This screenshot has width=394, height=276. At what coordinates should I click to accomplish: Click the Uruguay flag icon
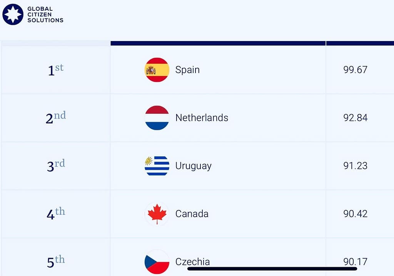[x=157, y=166]
